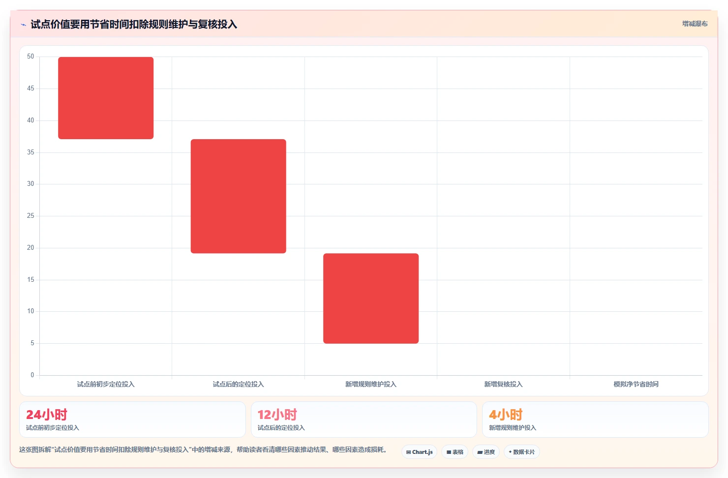Click the y-axis value 50
The width and height of the screenshot is (728, 478).
(30, 57)
